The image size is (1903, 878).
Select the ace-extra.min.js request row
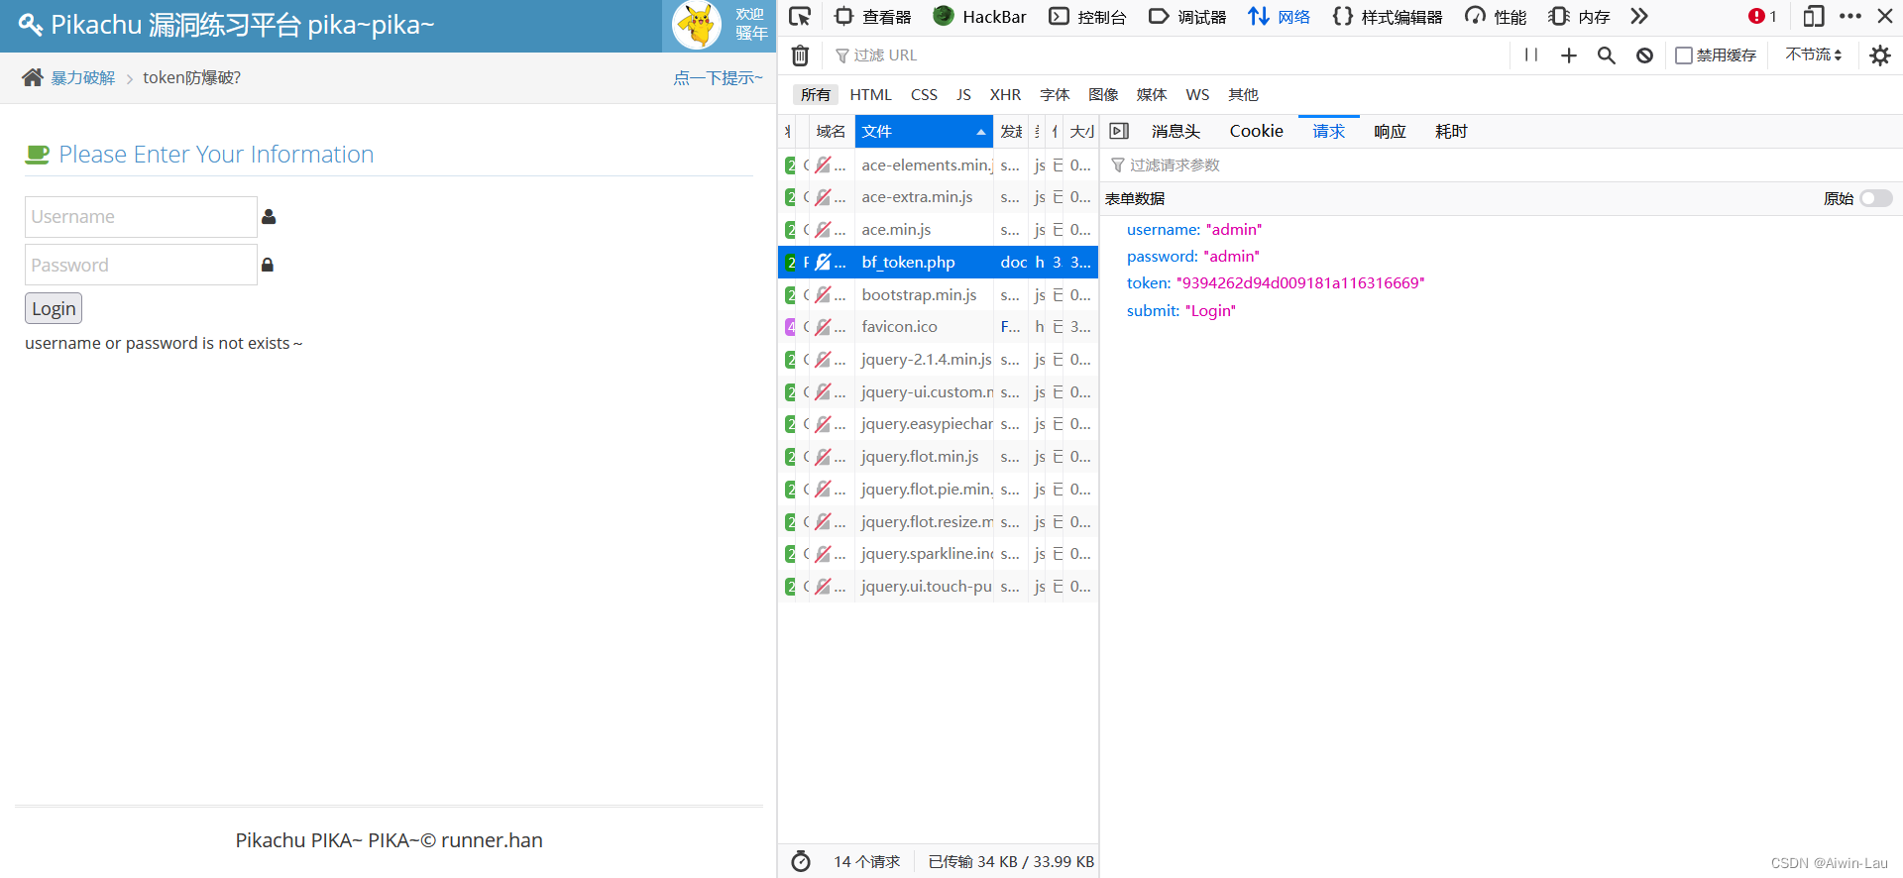tap(939, 197)
